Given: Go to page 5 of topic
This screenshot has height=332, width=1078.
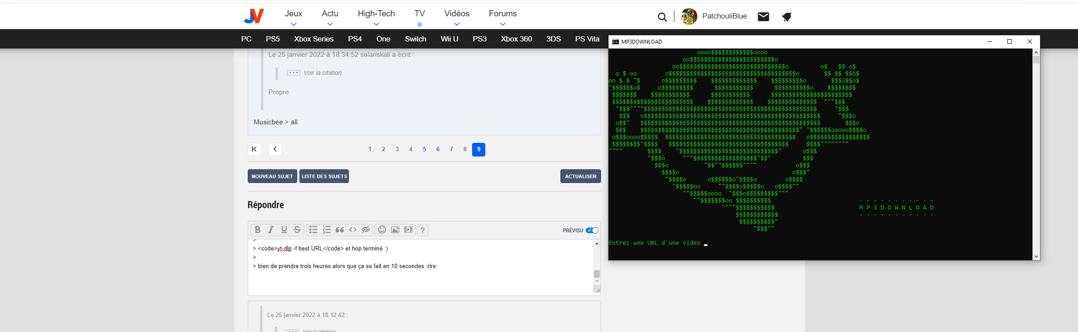Looking at the screenshot, I should coord(424,149).
